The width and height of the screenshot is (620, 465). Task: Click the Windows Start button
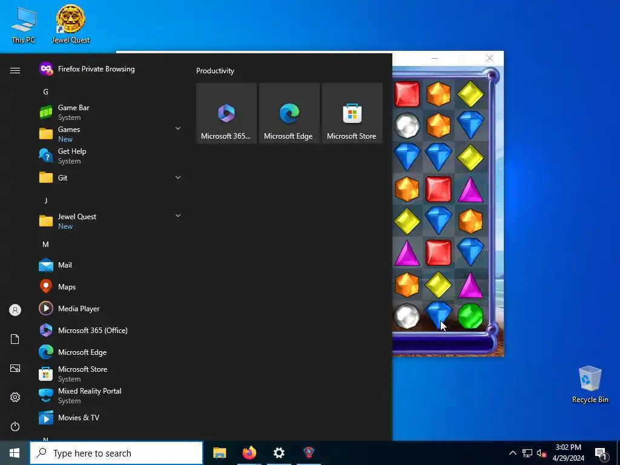tap(15, 453)
